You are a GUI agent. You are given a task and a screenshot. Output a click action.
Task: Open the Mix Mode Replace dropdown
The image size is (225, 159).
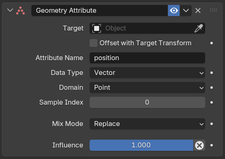pos(147,124)
